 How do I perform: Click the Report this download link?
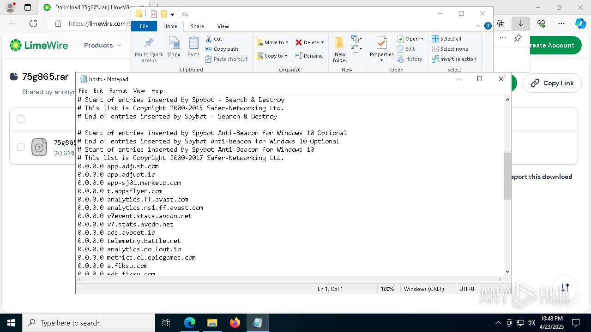[x=541, y=177]
